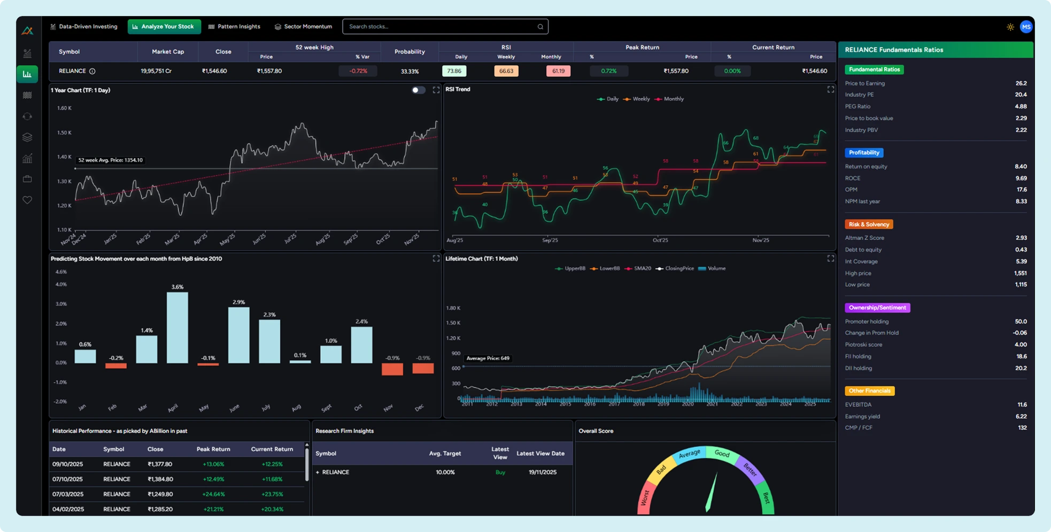Click the Buy link for RELIANCE
1051x532 pixels.
[500, 472]
